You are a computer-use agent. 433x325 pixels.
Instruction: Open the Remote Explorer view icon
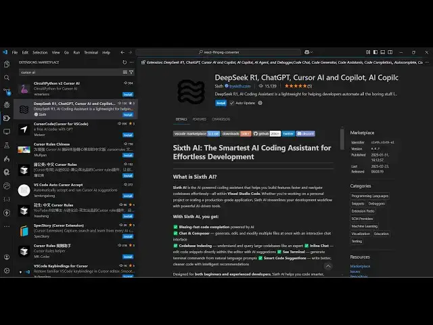click(x=7, y=131)
